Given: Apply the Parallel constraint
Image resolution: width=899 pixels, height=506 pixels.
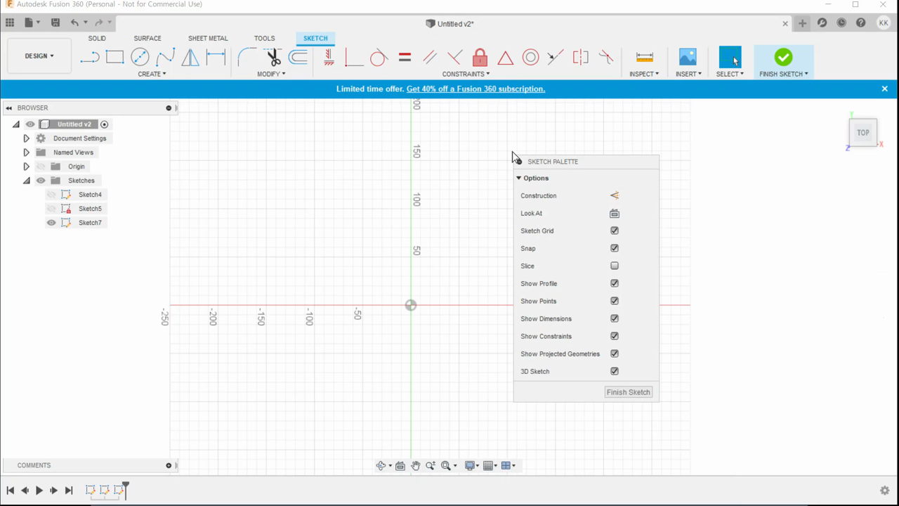Looking at the screenshot, I should tap(430, 58).
